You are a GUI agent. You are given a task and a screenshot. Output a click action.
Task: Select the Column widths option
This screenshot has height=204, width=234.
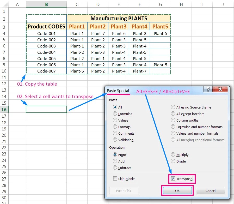(x=173, y=120)
